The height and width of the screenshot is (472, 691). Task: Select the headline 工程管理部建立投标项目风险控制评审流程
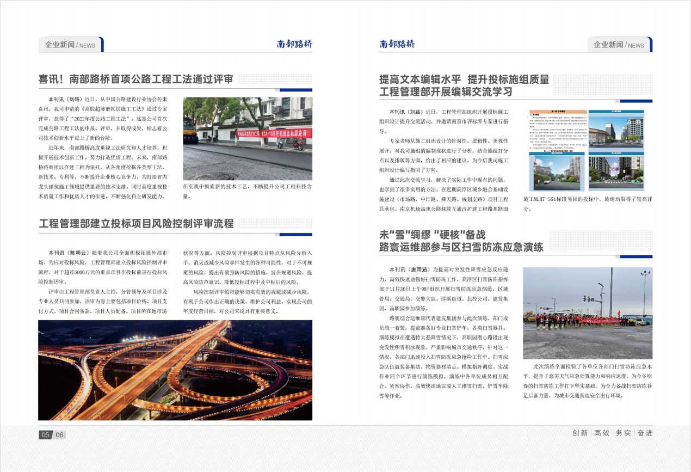(137, 224)
